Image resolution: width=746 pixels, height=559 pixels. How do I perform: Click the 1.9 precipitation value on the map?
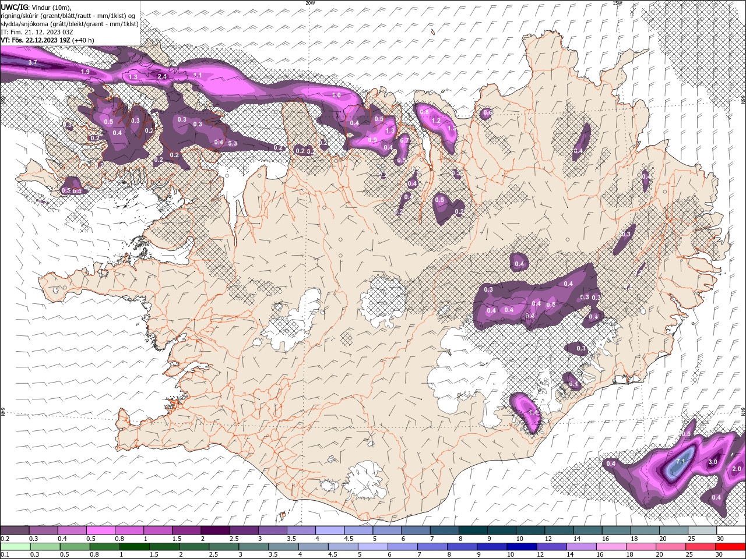pos(85,72)
